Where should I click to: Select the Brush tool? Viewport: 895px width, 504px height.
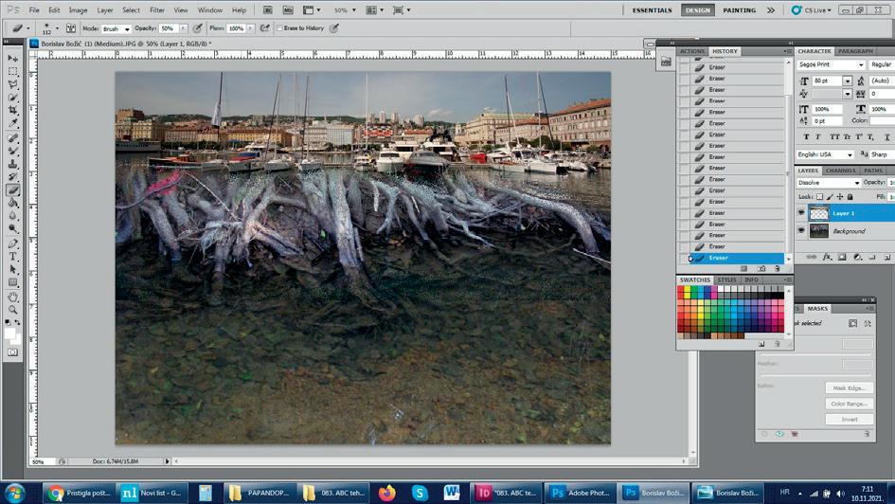(x=12, y=152)
